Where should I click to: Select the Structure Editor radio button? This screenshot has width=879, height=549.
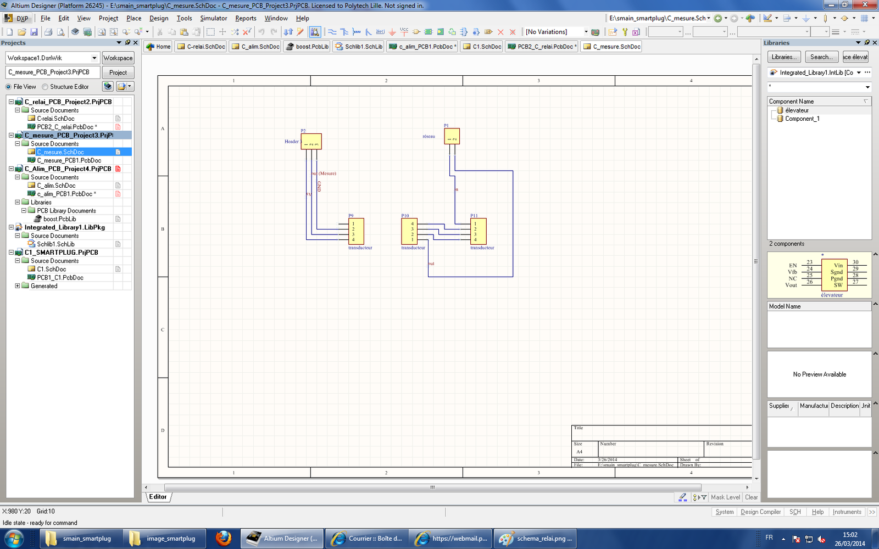click(x=45, y=87)
